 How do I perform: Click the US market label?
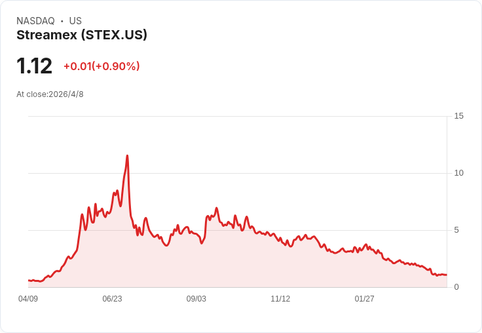(x=75, y=20)
